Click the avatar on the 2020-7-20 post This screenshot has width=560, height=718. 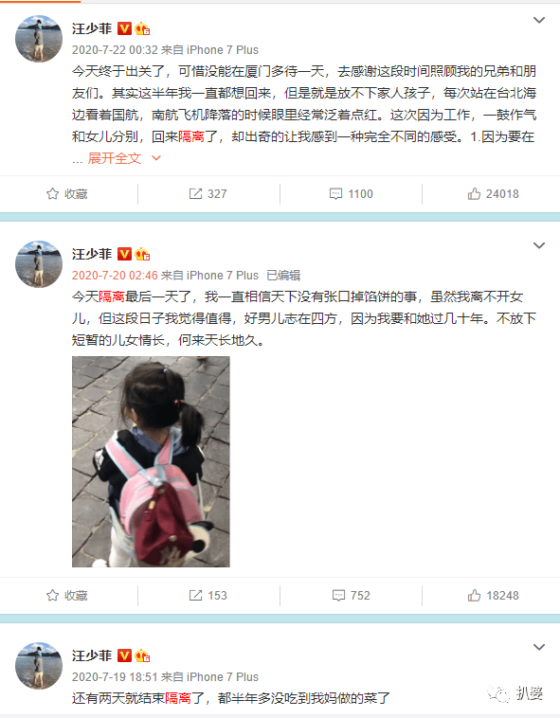point(39,263)
